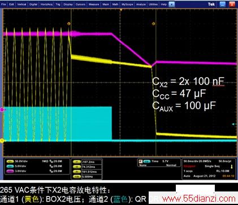Screen dimensions: 238x205
Task: Click the trigger position marker at top of graticule
Action: pyautogui.click(x=121, y=10)
